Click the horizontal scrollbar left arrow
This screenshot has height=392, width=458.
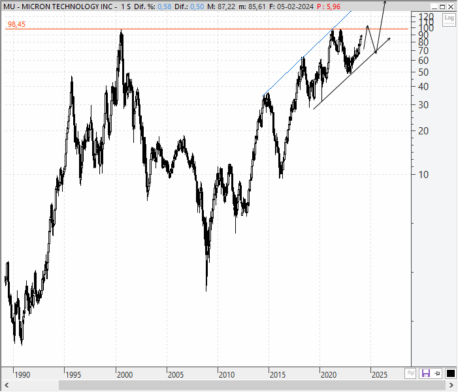pyautogui.click(x=7, y=385)
